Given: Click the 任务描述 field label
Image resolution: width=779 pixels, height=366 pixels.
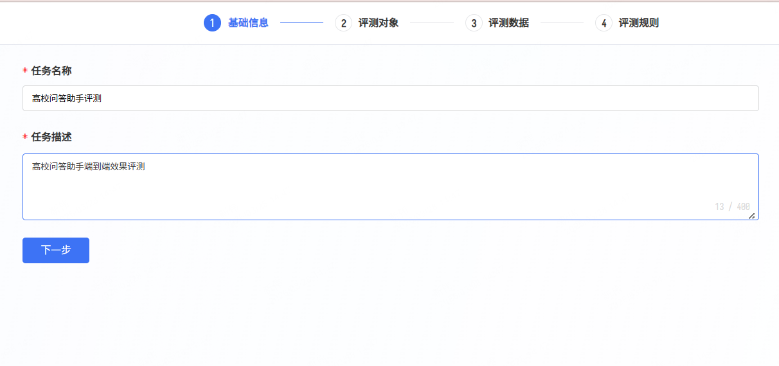Looking at the screenshot, I should 51,137.
